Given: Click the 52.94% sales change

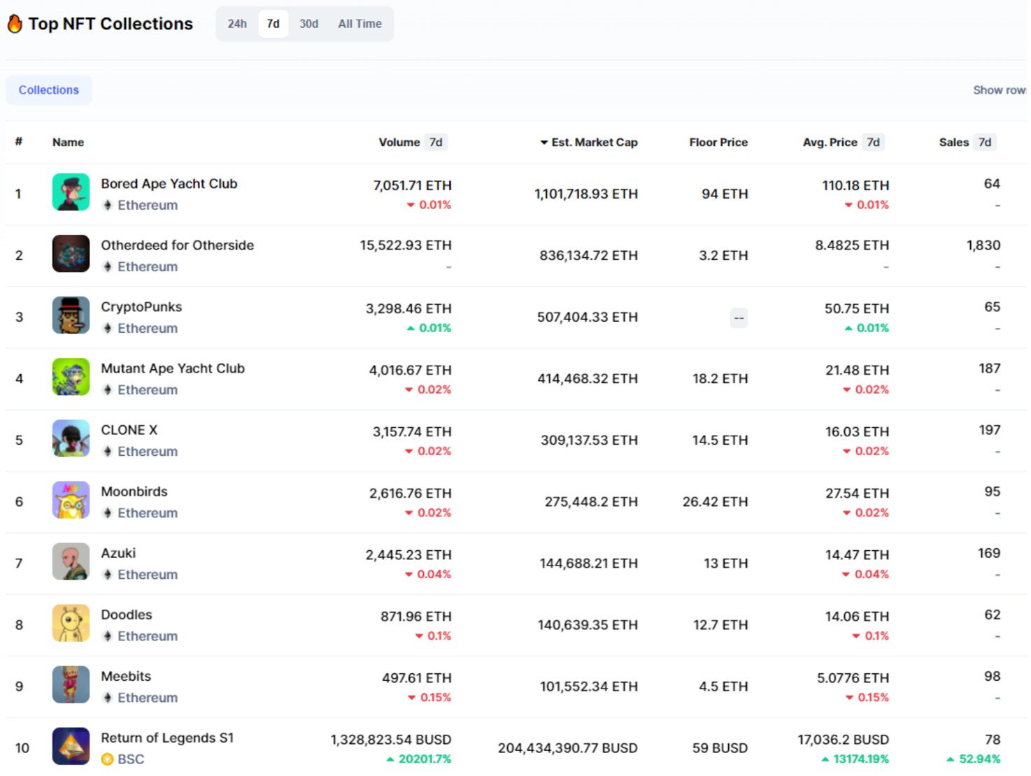Looking at the screenshot, I should point(974,759).
